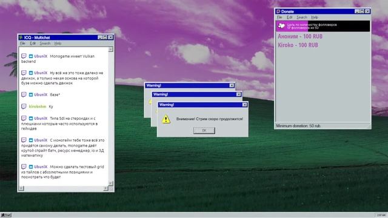Click username UbuniX on the 'базе*' message
Image resolution: width=388 pixels, height=218 pixels.
(x=41, y=94)
